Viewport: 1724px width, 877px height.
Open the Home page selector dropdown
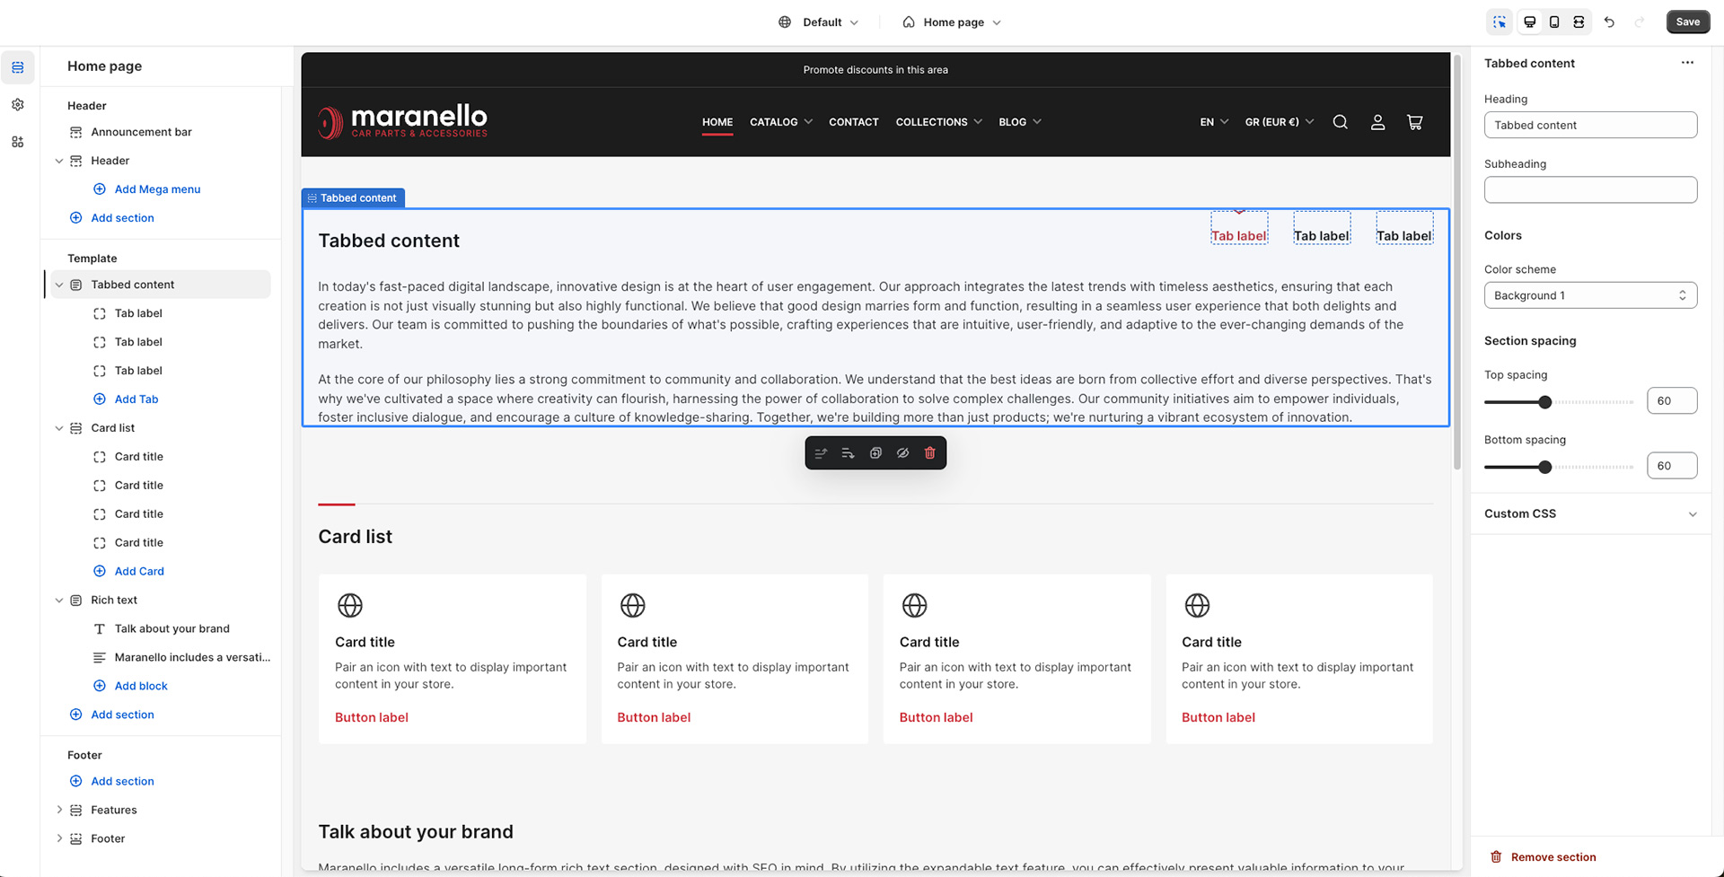[951, 22]
